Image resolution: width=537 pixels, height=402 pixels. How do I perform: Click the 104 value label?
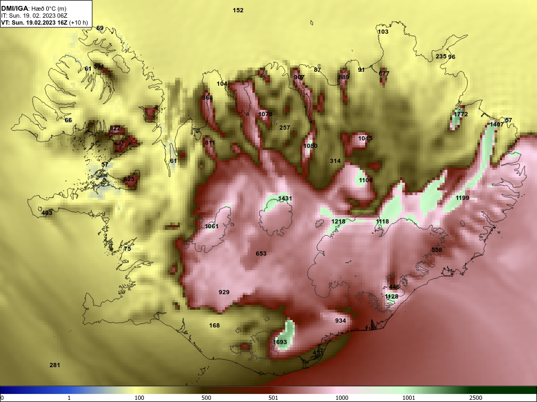coord(222,84)
